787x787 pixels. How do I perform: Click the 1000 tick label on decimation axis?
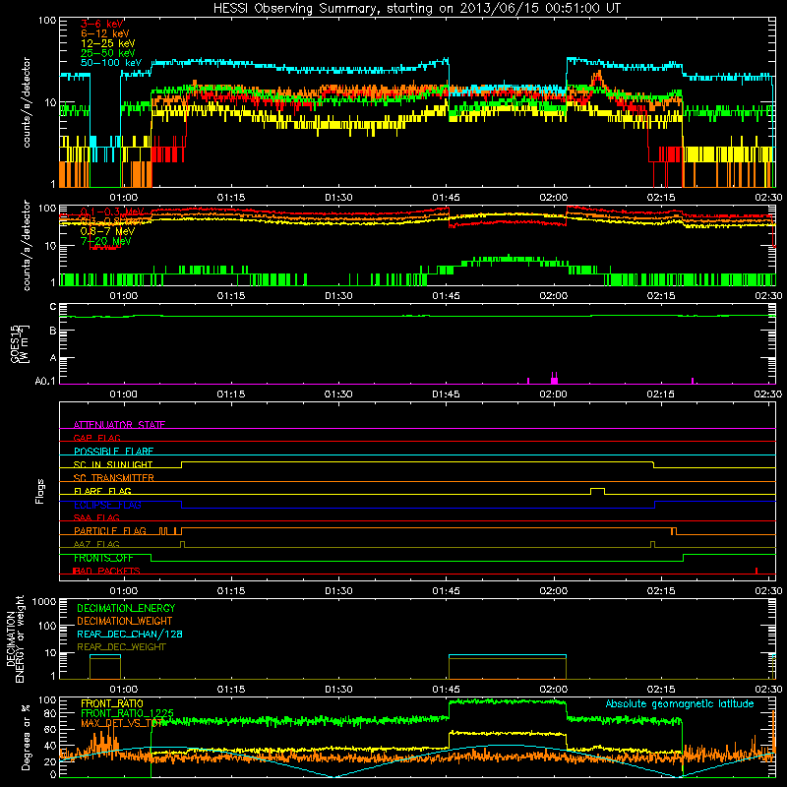[44, 601]
